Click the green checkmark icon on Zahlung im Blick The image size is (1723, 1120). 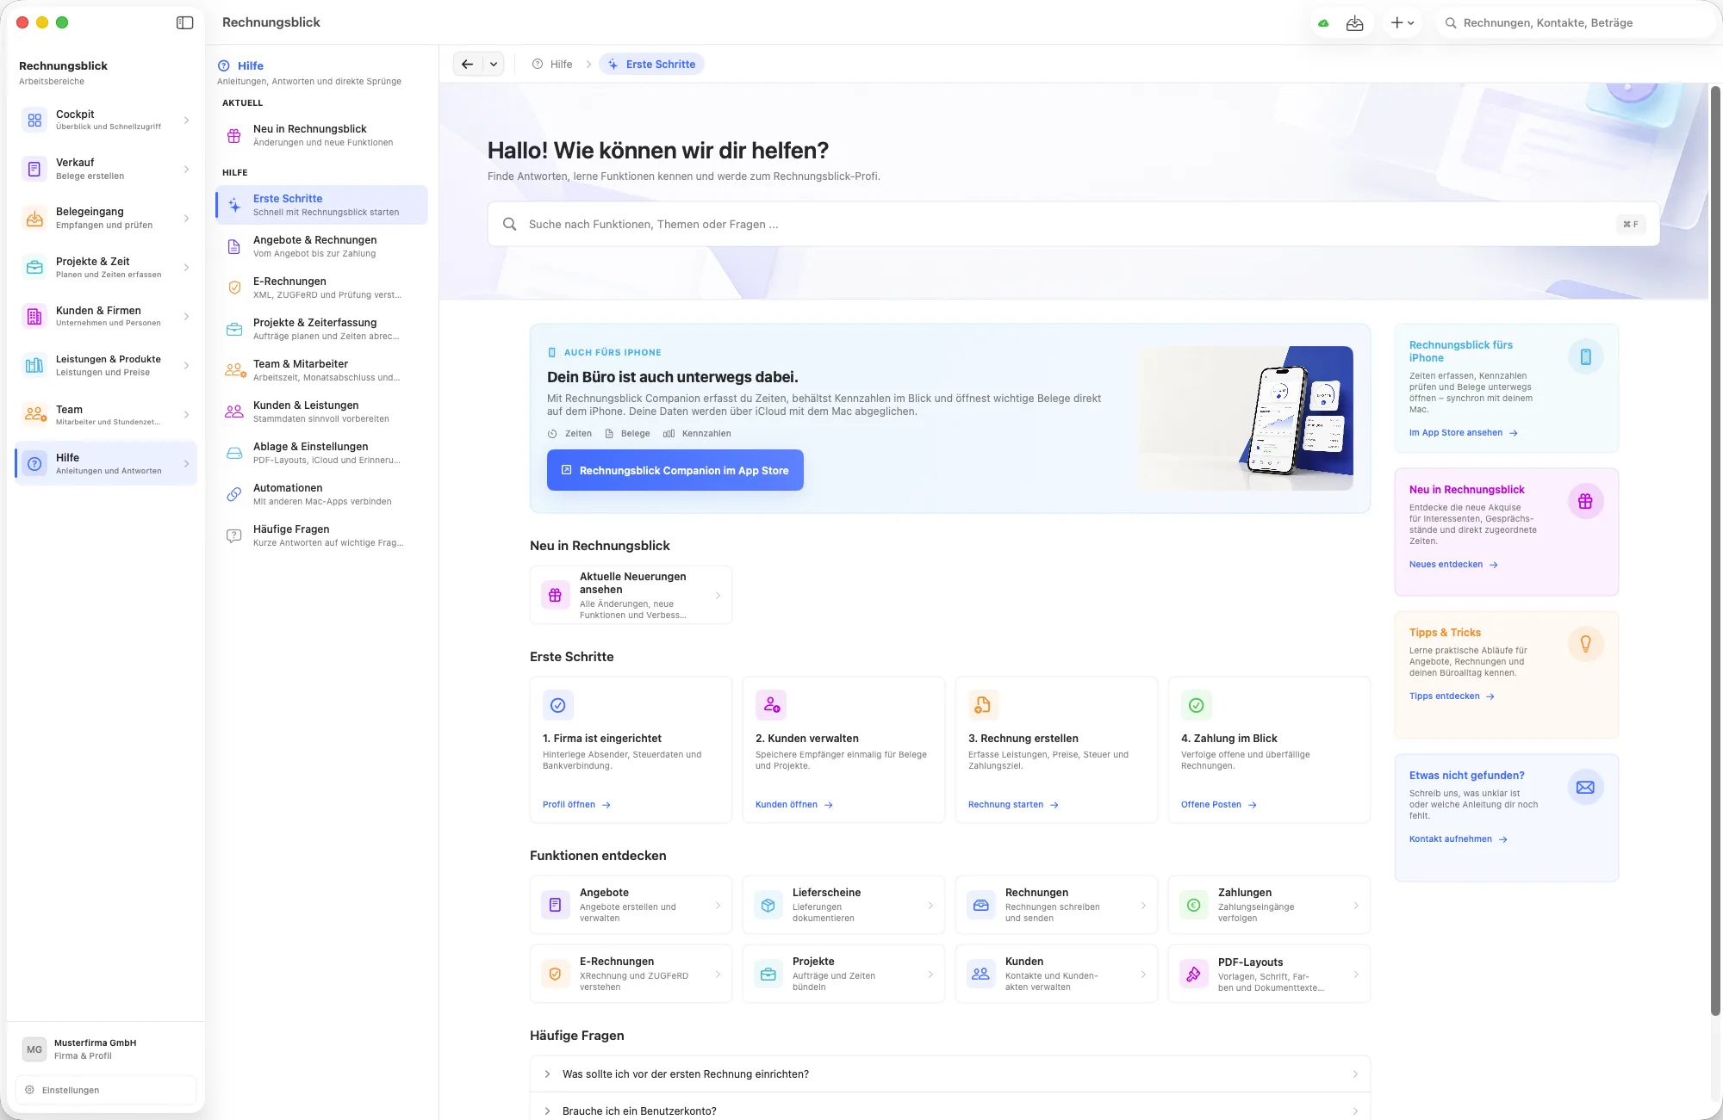(1196, 705)
